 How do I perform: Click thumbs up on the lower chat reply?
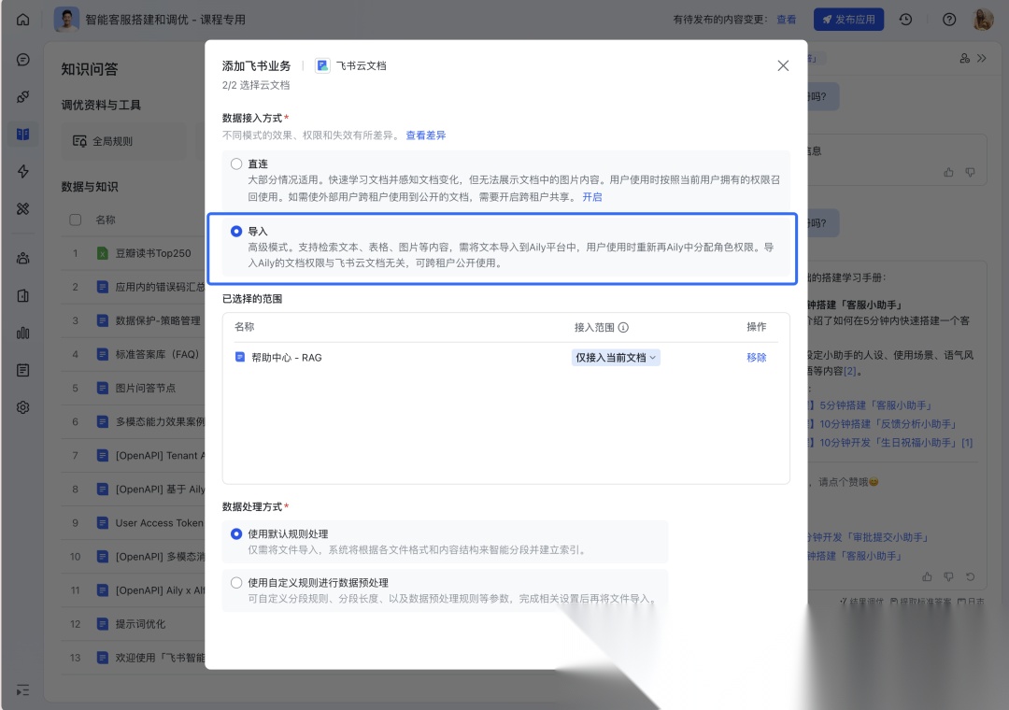tap(927, 576)
